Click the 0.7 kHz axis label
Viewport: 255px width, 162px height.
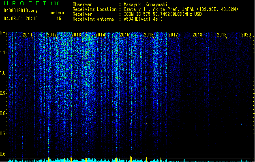point(3,134)
